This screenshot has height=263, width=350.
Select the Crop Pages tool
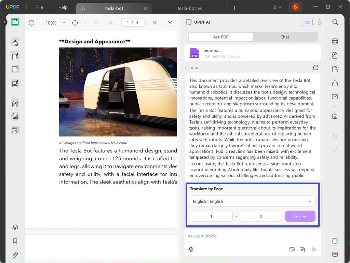pyautogui.click(x=15, y=116)
